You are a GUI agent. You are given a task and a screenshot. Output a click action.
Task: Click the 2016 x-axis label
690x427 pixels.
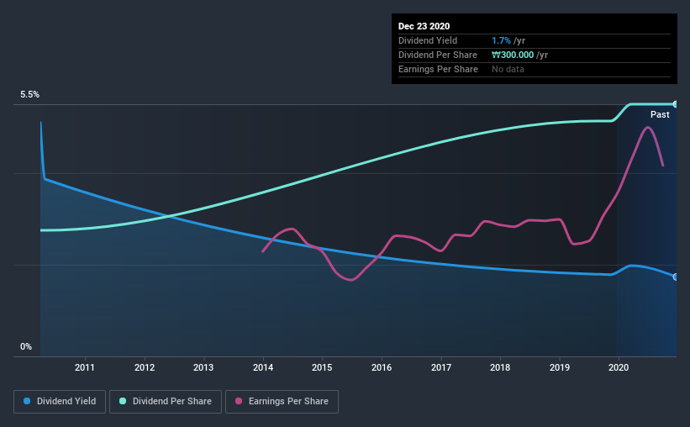click(x=382, y=367)
